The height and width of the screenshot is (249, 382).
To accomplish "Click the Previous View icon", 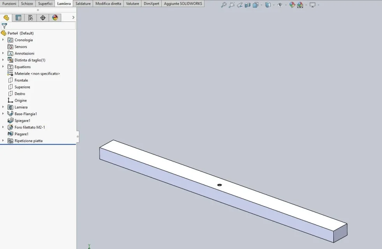I will coord(239,5).
